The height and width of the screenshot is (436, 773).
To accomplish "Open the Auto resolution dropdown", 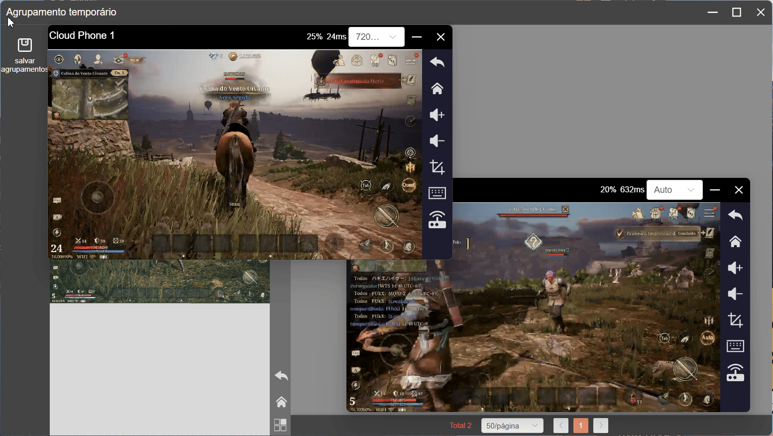I will click(x=674, y=190).
